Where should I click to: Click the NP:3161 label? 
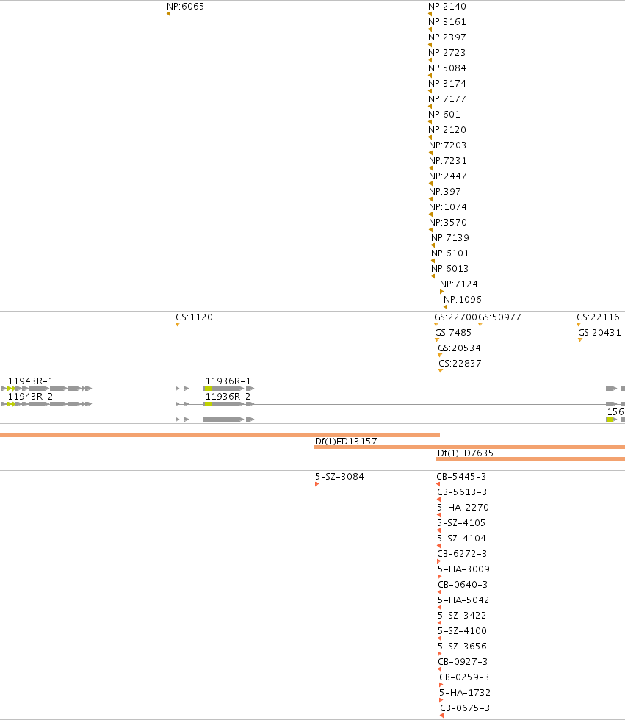click(x=447, y=22)
